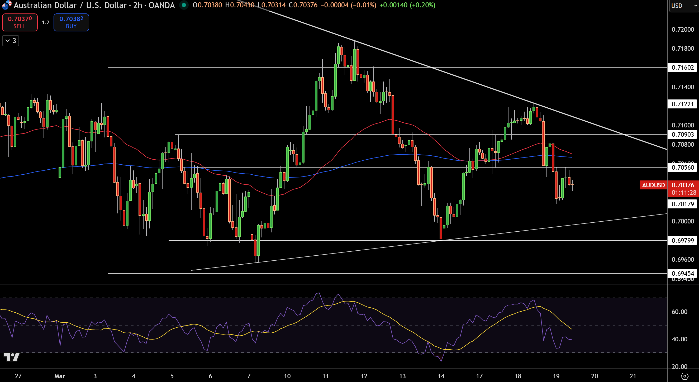
Task: Click the 2h interval label in the title
Action: pos(137,5)
